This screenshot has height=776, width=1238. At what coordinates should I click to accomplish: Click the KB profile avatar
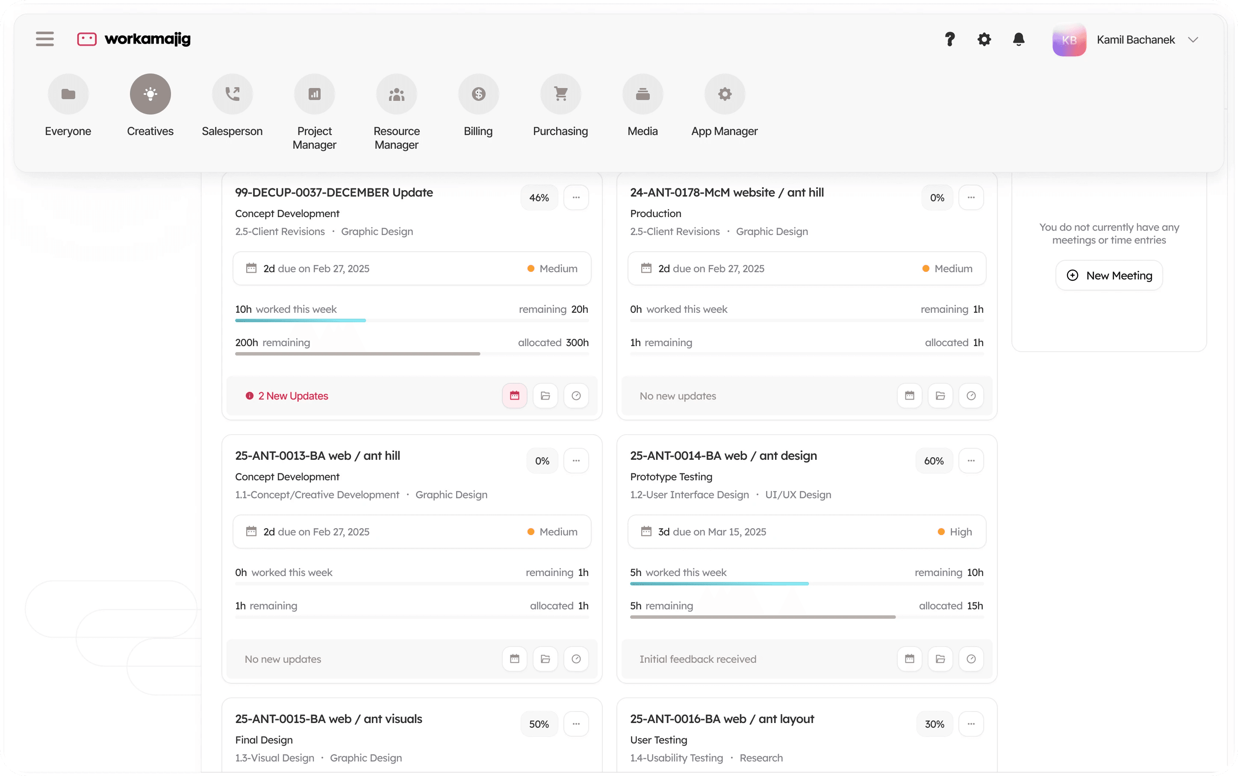coord(1069,40)
